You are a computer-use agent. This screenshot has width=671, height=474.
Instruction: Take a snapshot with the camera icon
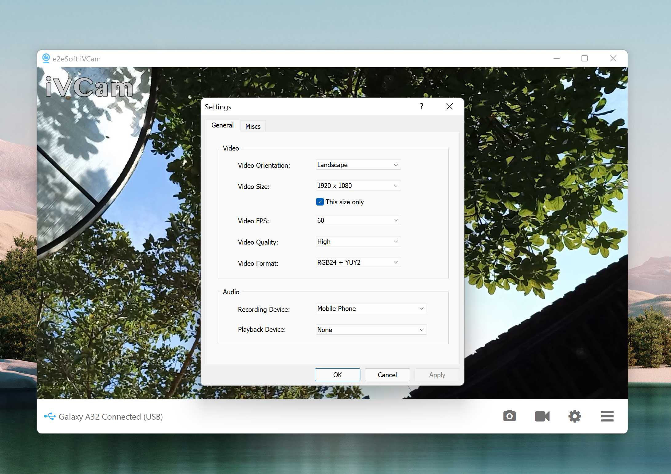[x=509, y=416]
